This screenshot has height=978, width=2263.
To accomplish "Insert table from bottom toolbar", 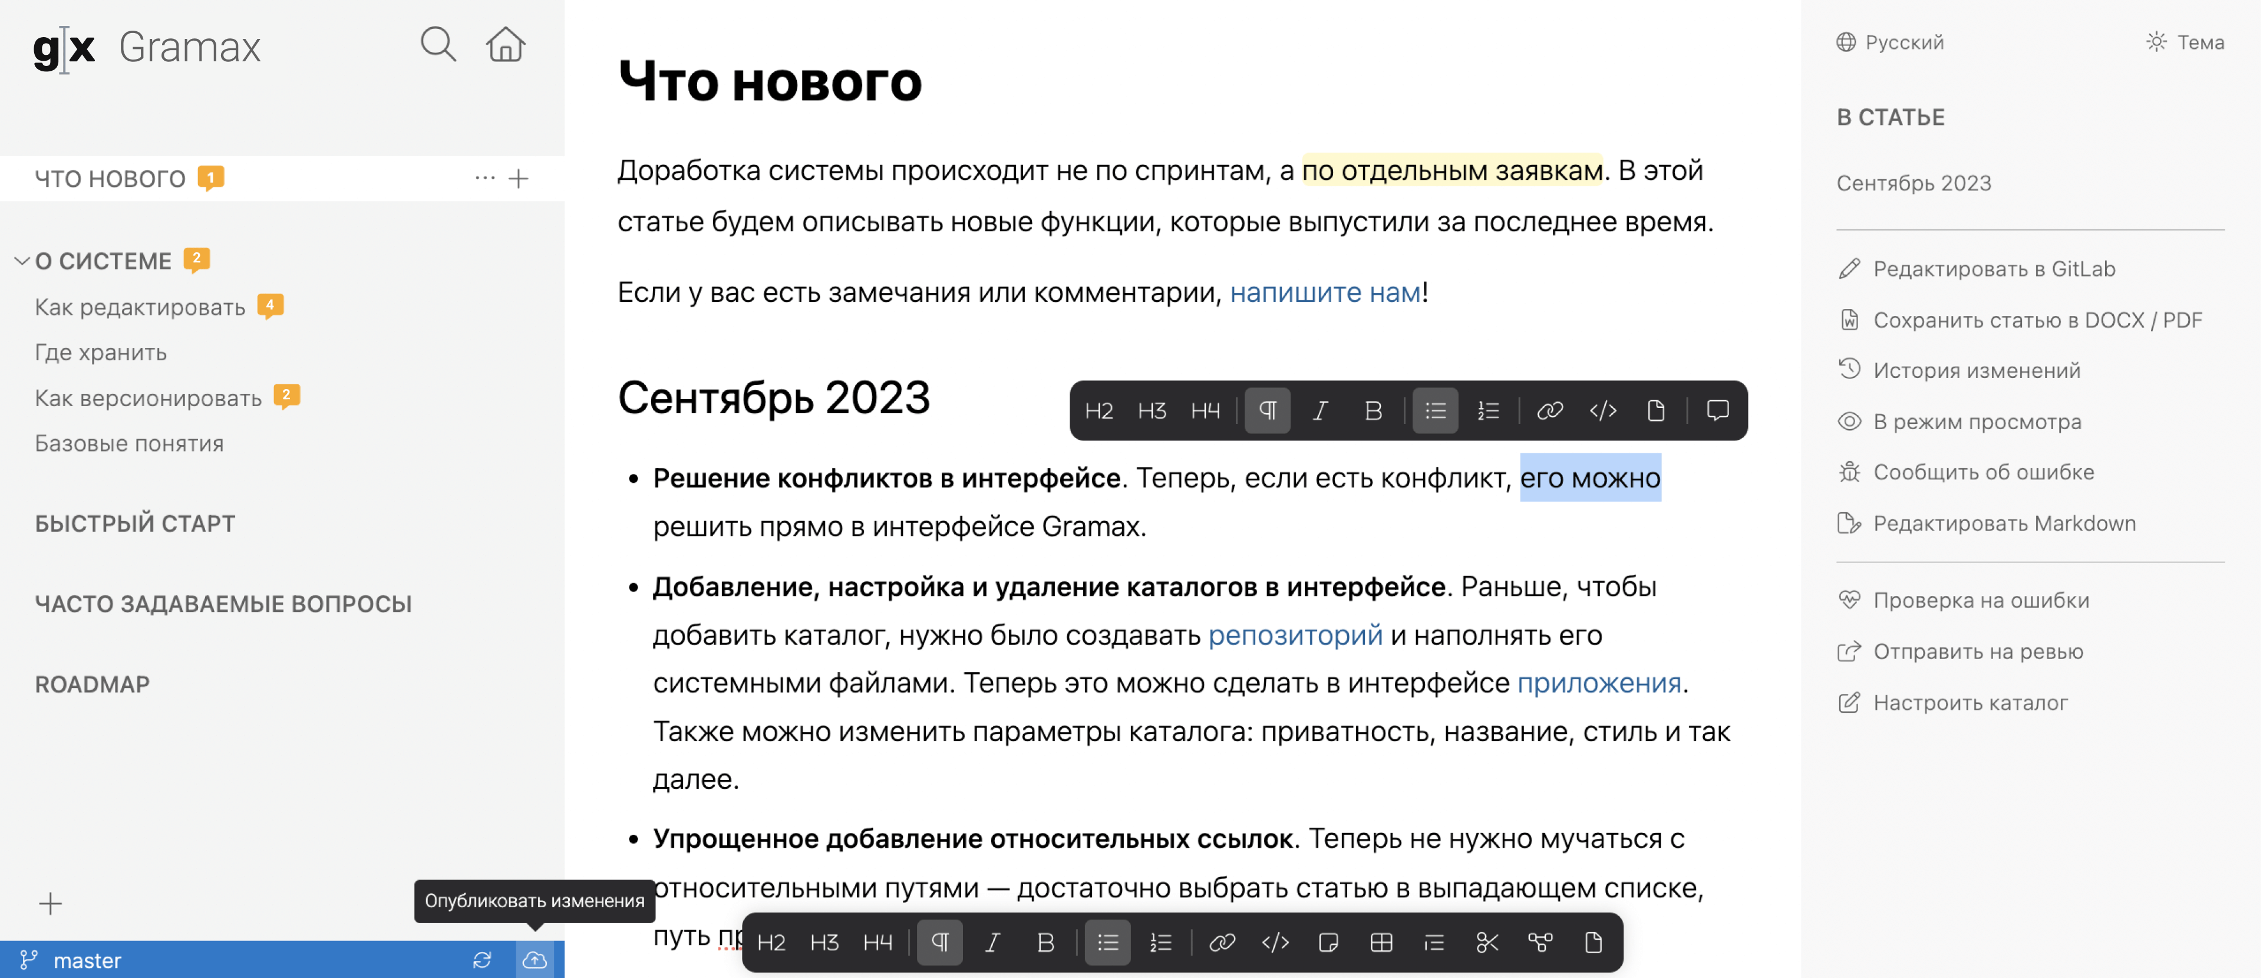I will coord(1381,943).
